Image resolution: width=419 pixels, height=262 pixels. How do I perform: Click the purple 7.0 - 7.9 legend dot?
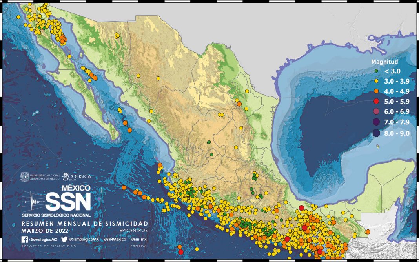tap(376, 122)
